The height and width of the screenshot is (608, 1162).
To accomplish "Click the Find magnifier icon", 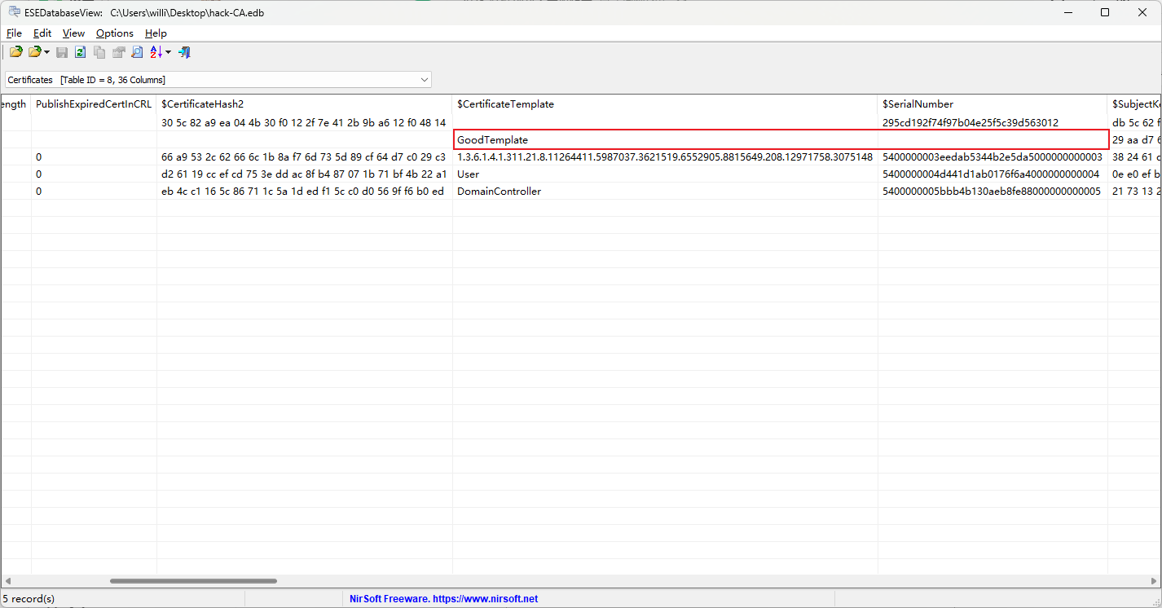I will click(x=137, y=52).
